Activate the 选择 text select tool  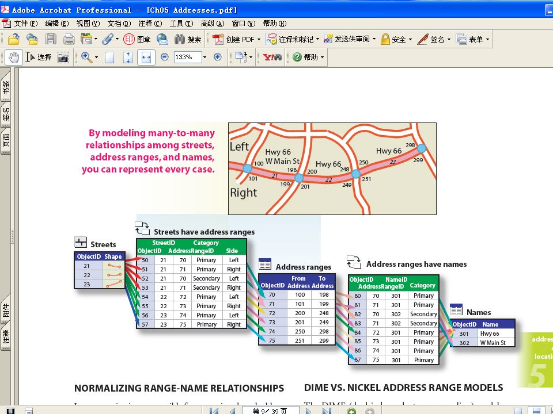pyautogui.click(x=39, y=57)
